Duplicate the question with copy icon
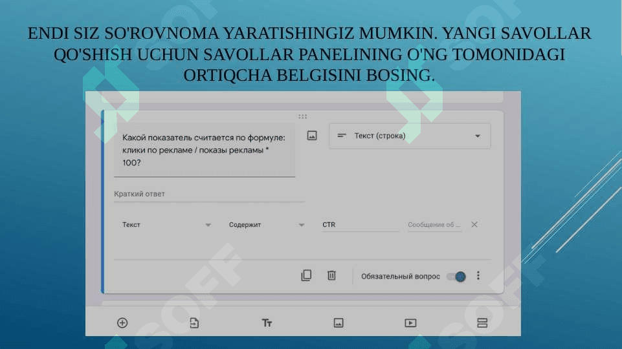 [306, 275]
